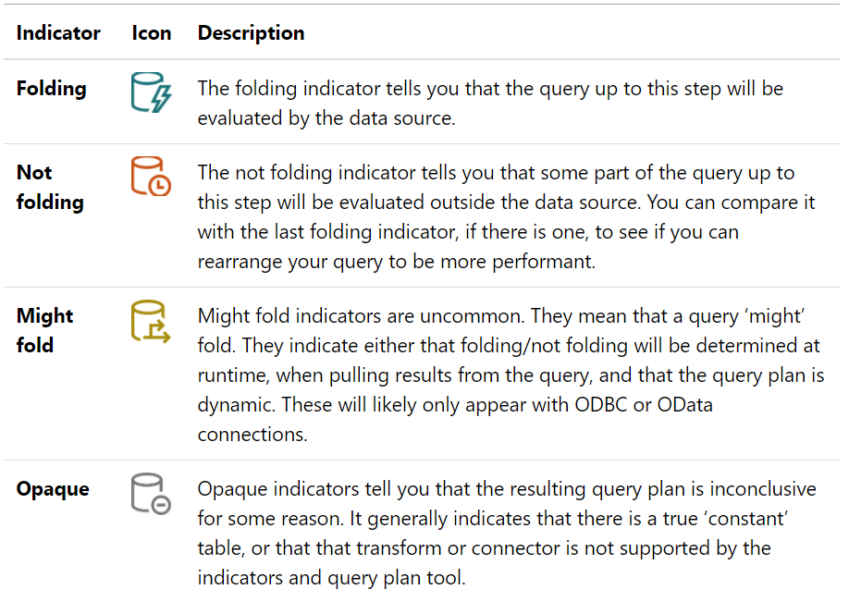
Task: Click the Opaque indicator description paragraph
Action: tap(507, 533)
